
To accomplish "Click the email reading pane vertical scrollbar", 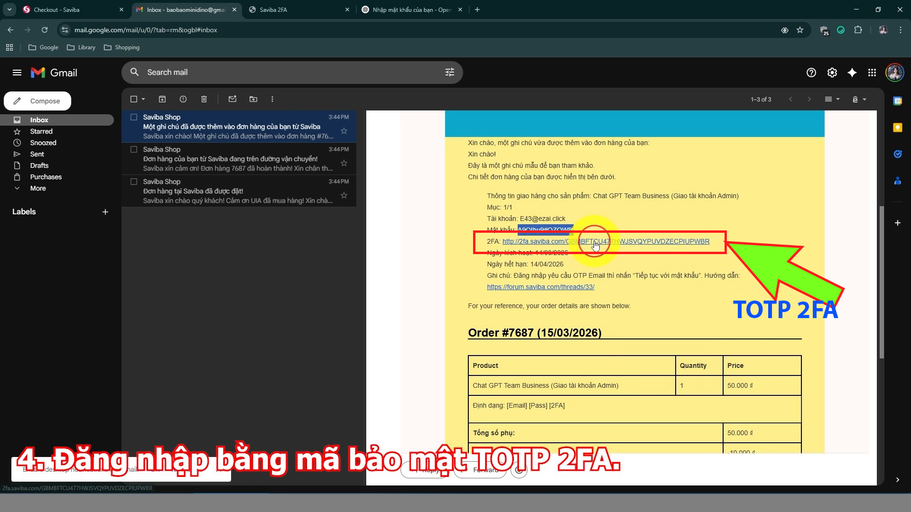I will pos(882,282).
